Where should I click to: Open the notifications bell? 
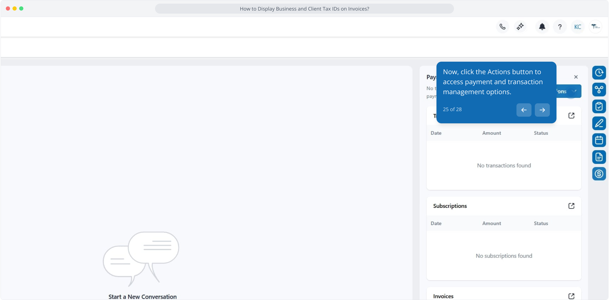coord(542,27)
